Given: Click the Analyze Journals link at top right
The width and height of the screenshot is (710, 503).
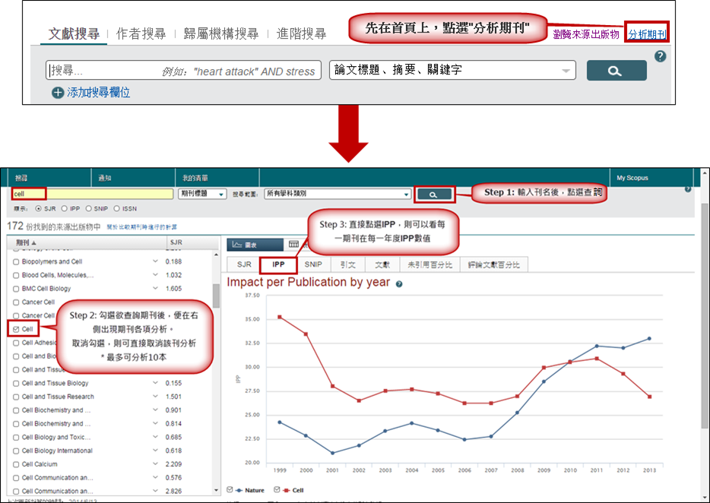Looking at the screenshot, I should [x=647, y=34].
